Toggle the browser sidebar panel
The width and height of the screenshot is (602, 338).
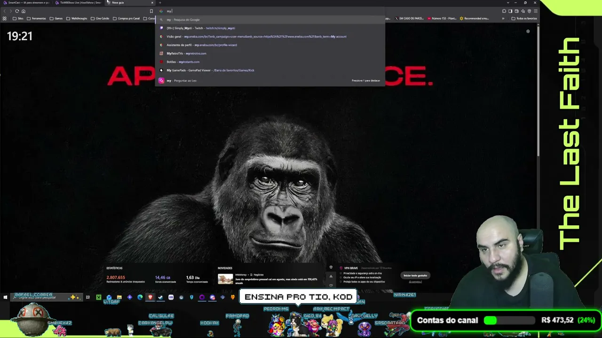tap(510, 11)
